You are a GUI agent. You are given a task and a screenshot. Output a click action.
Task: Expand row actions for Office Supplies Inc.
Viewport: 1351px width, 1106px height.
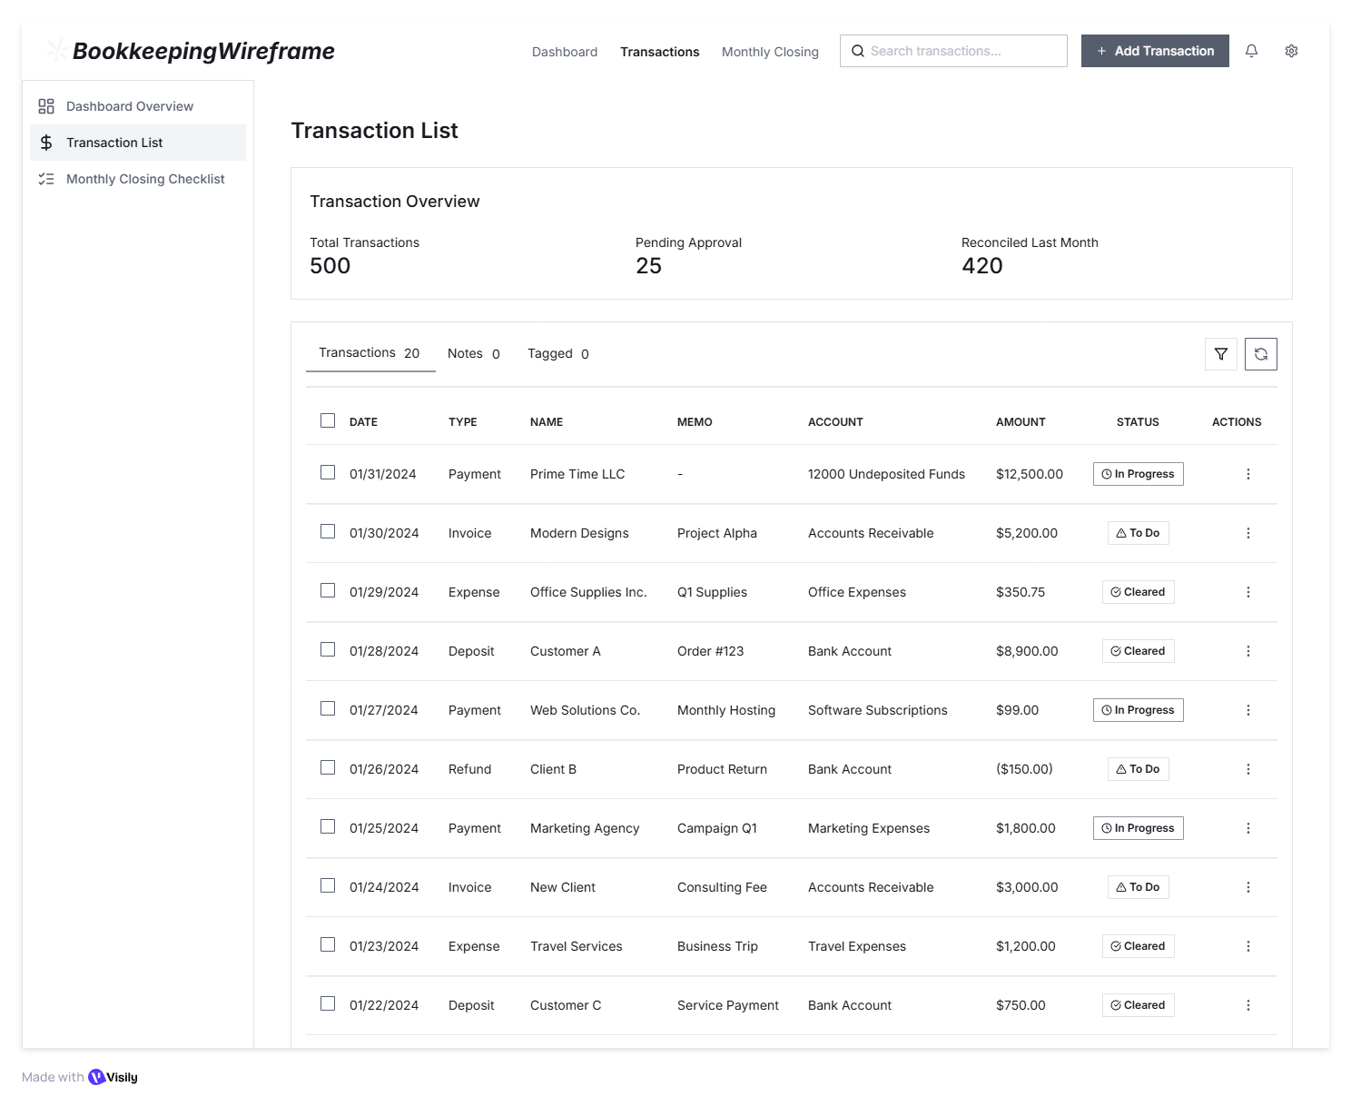pyautogui.click(x=1247, y=592)
